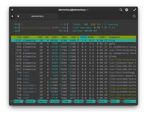147x117 pixels.
Task: Select process row with PID 697
Action: pos(73,92)
